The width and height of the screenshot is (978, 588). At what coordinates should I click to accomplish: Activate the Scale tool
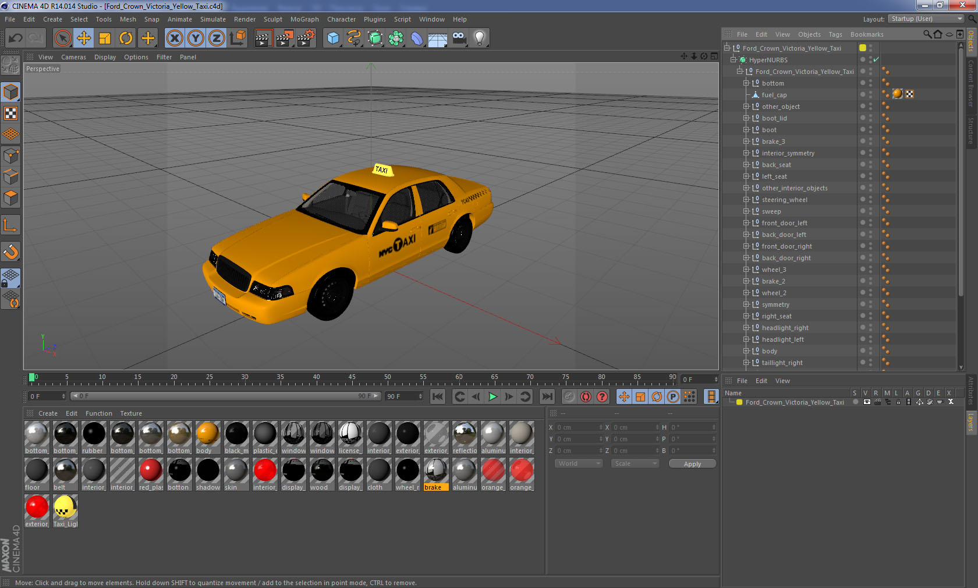coord(105,38)
